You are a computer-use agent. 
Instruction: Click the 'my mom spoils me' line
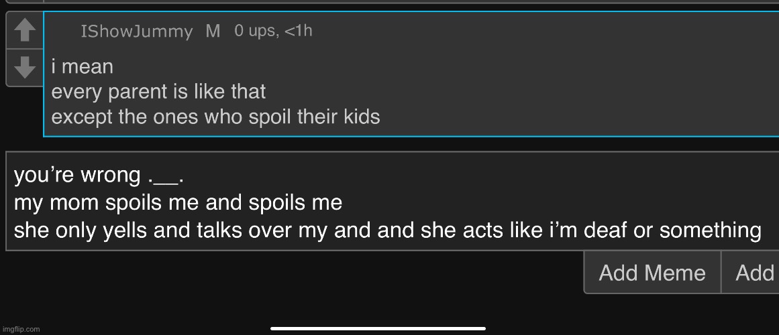click(x=178, y=203)
